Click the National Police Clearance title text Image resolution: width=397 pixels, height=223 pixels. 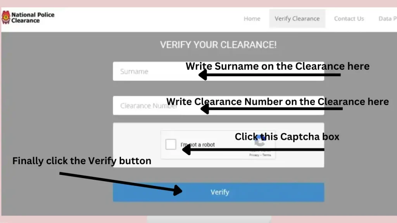[33, 18]
